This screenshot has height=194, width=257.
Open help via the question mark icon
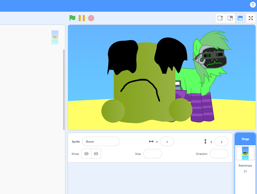coord(253,5)
